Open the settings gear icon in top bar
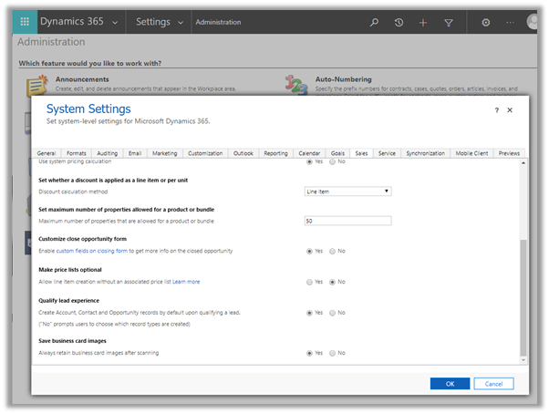549x414 pixels. (486, 22)
